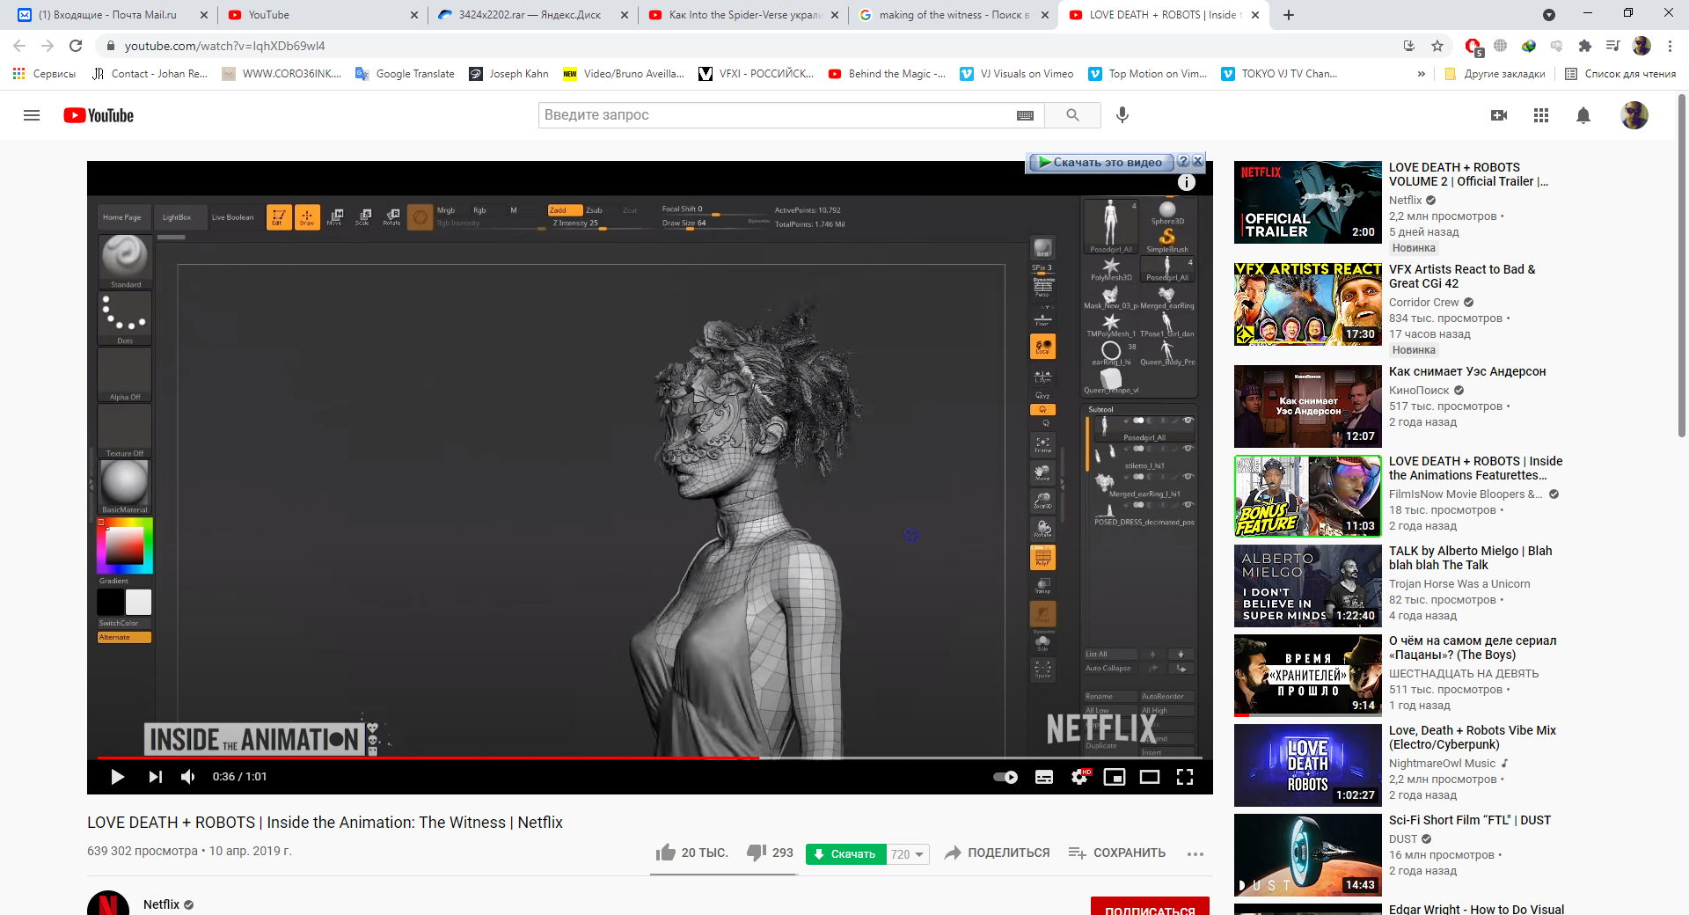Mute the video volume
Image resolution: width=1689 pixels, height=915 pixels.
188,777
